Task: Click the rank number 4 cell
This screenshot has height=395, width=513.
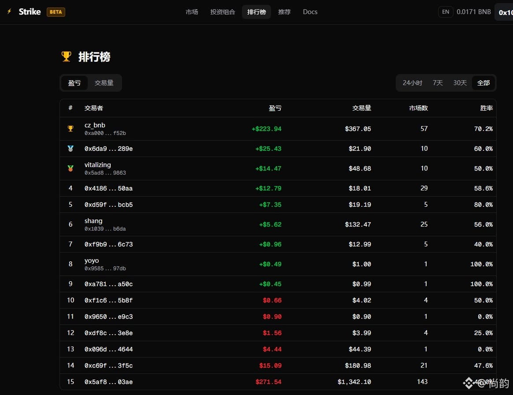Action: 71,188
